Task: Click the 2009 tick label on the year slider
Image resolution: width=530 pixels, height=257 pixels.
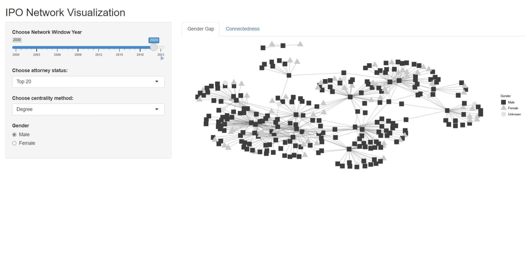Action: click(78, 55)
